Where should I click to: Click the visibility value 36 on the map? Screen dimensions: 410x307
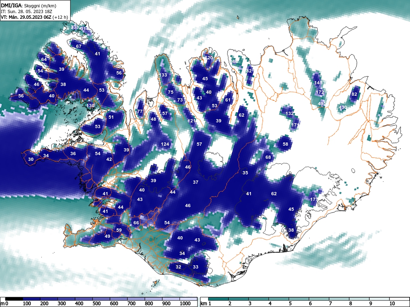coord(73,153)
